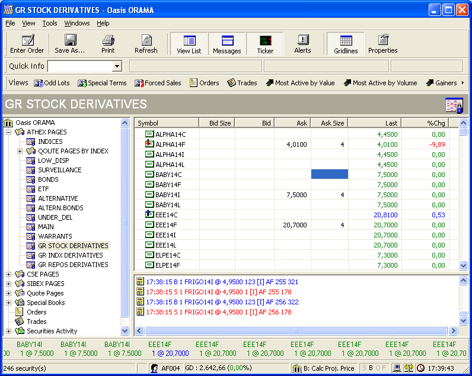
Task: Refresh the quote data
Action: coord(146,44)
